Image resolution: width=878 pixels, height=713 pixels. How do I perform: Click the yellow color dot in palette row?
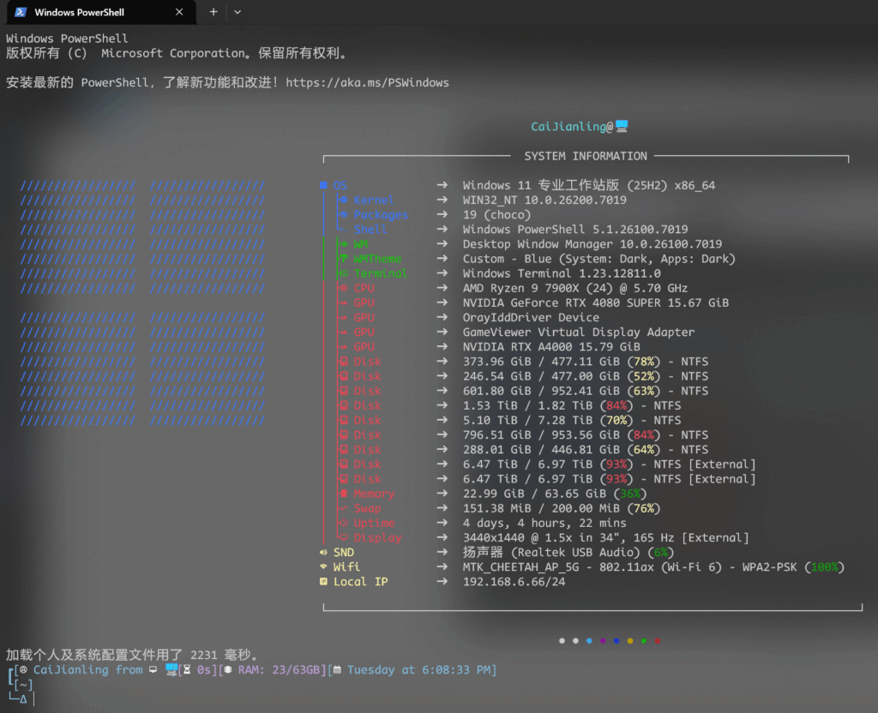630,641
